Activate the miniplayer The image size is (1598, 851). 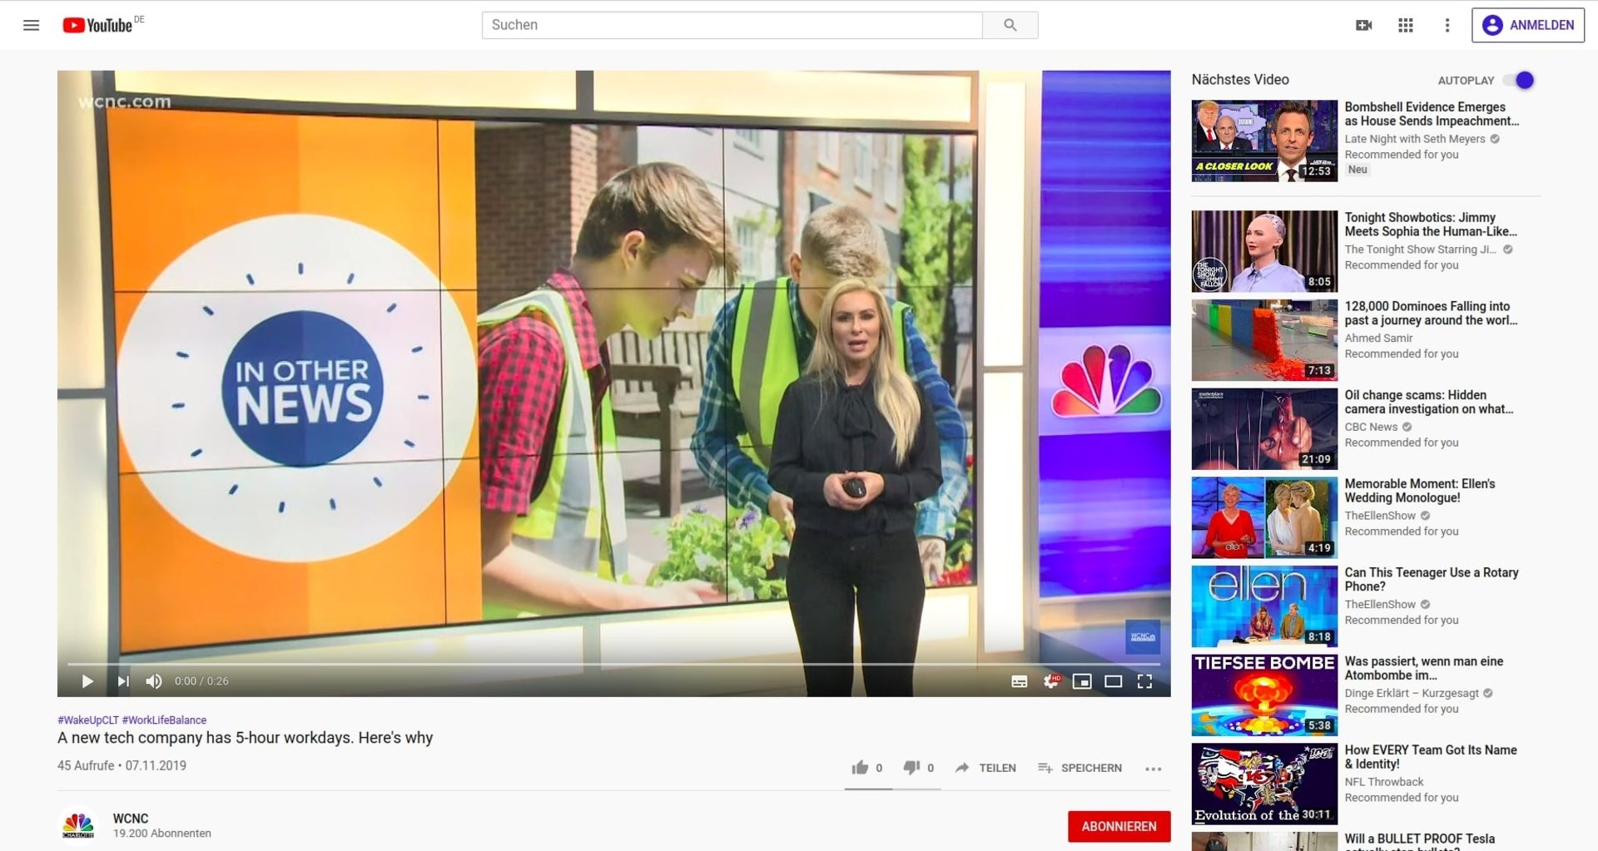(1082, 681)
